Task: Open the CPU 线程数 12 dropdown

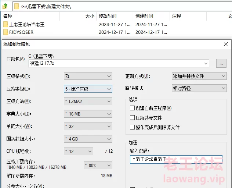Action: pyautogui.click(x=79, y=151)
